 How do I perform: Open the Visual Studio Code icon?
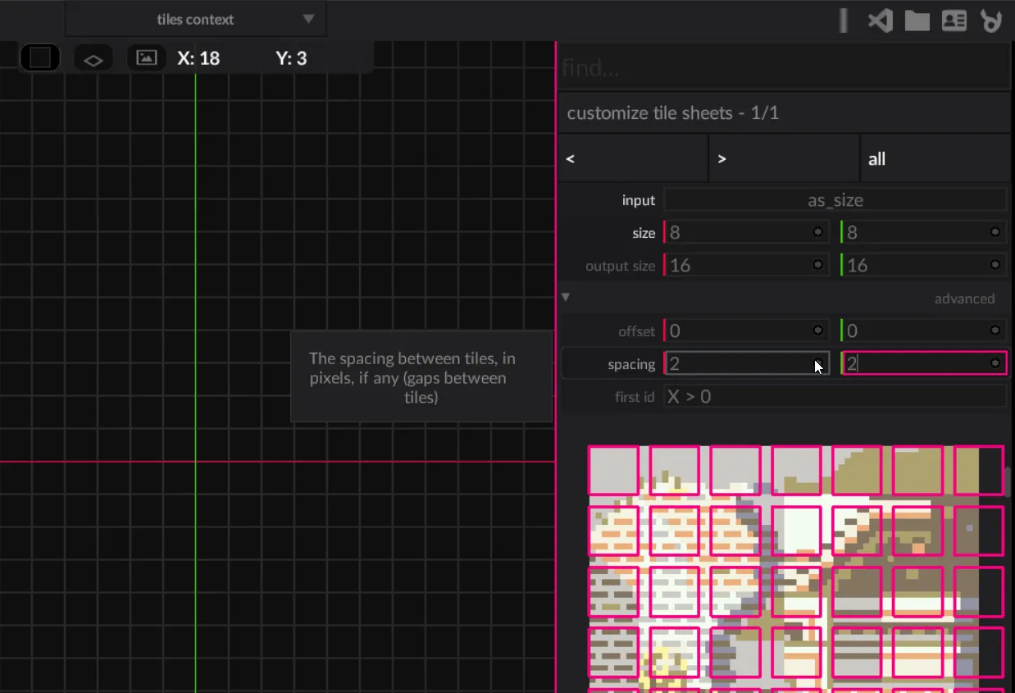click(880, 21)
